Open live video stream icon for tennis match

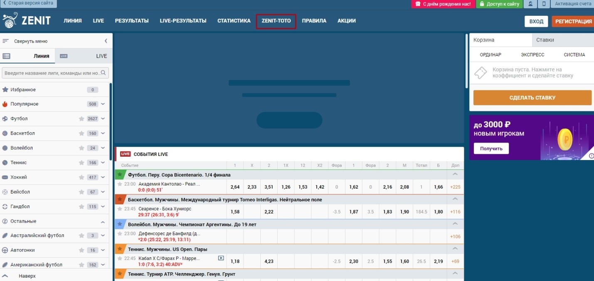221,258
